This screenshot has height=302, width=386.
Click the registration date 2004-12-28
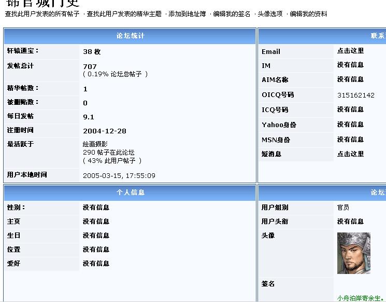click(104, 131)
